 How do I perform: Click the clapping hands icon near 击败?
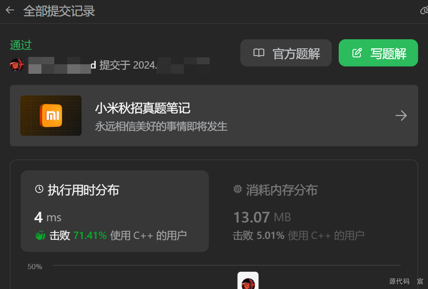tap(40, 235)
